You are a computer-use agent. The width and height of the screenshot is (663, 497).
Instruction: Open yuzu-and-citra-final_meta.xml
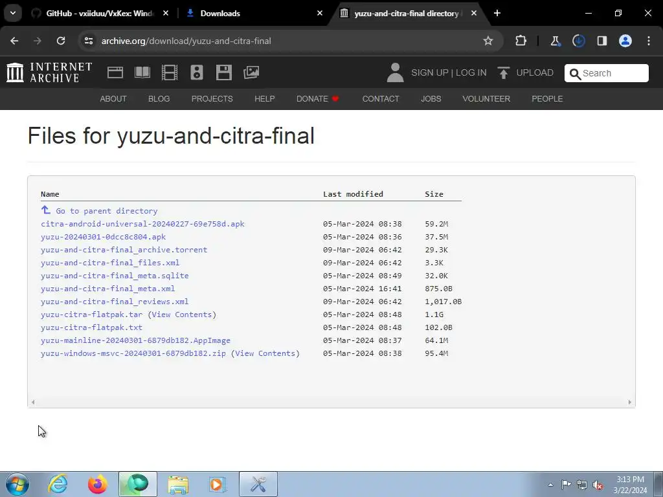108,289
